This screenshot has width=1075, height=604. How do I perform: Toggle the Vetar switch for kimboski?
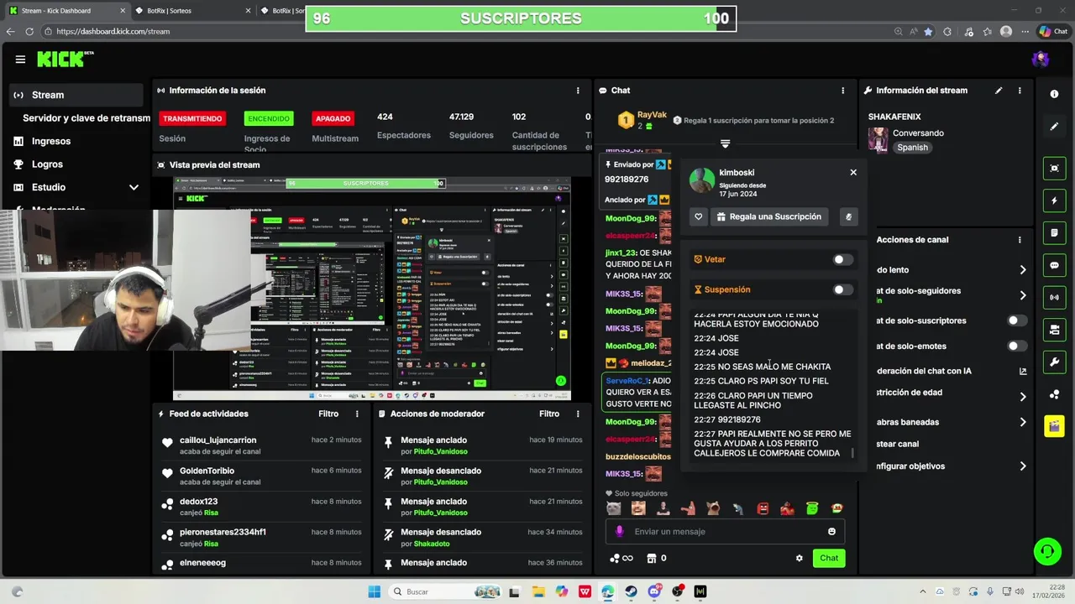click(x=842, y=259)
